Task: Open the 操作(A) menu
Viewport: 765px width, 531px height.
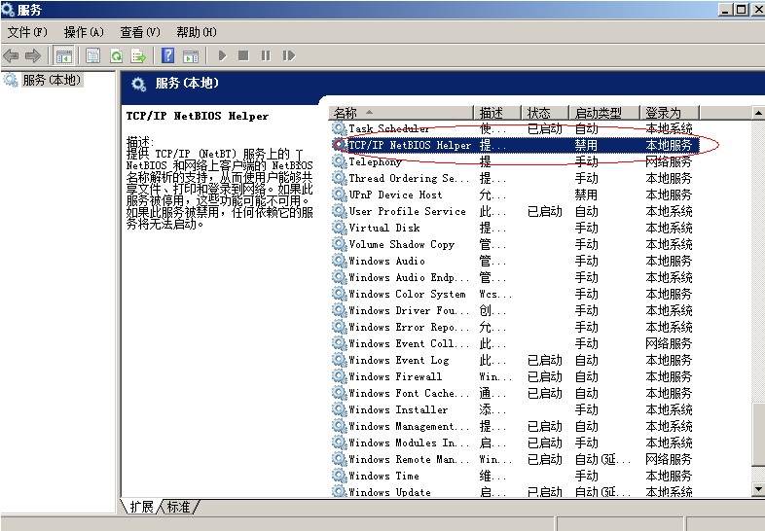Action: (x=84, y=32)
